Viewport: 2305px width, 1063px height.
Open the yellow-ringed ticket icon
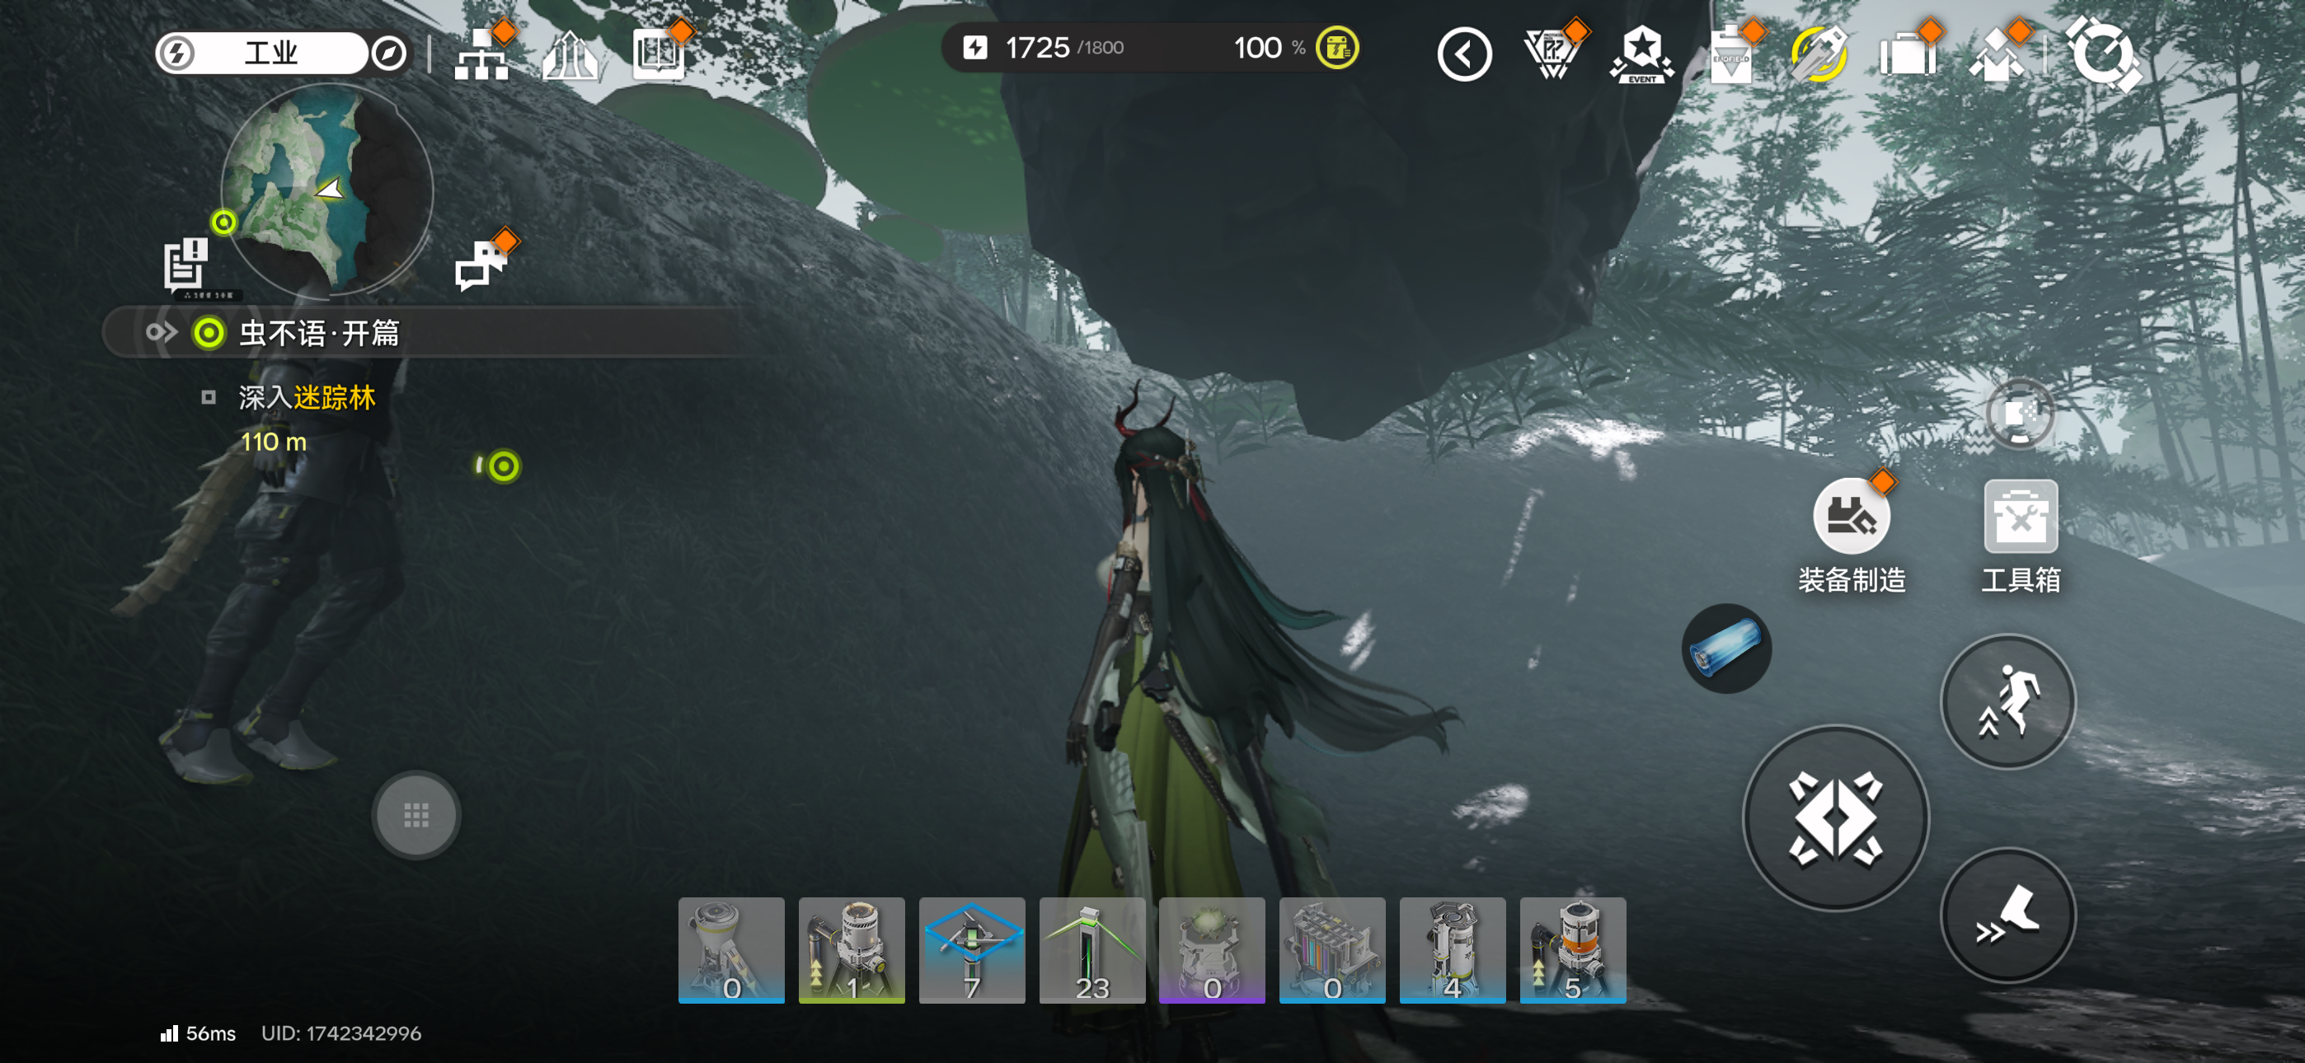pos(1819,54)
